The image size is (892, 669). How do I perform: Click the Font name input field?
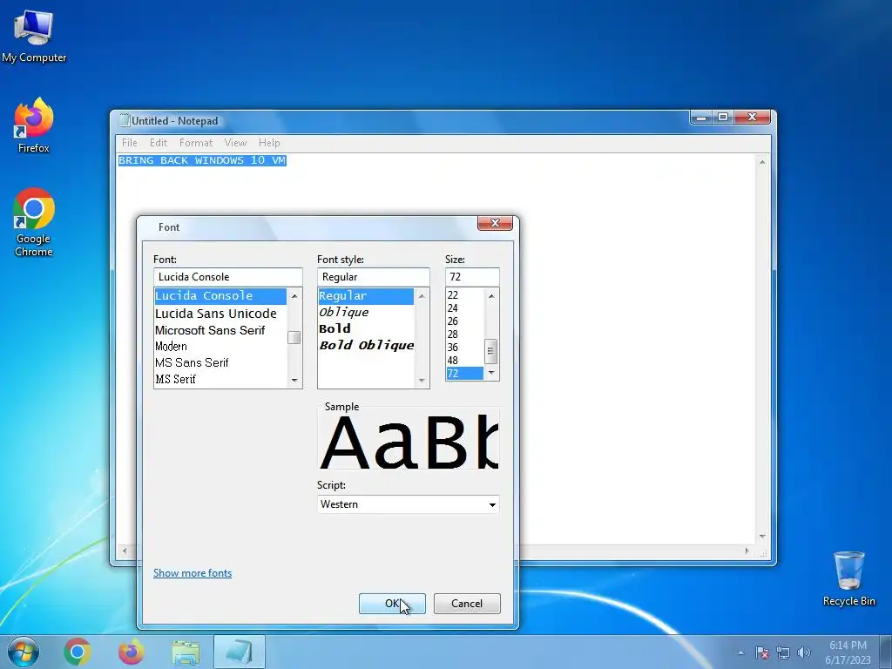(227, 277)
